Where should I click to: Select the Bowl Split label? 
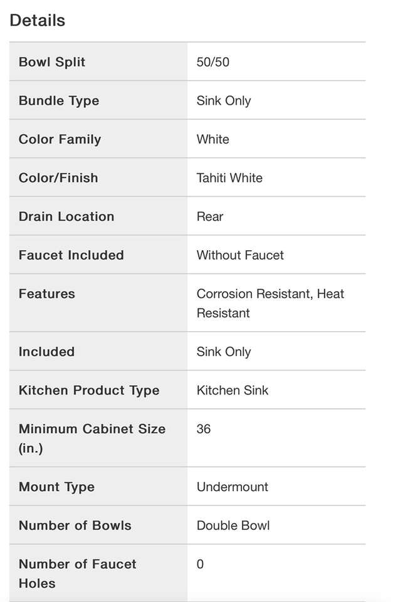[x=52, y=62]
